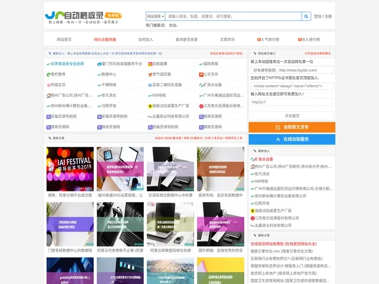
Task: Click the pencil icon beside 随机文章
Action: [50, 138]
